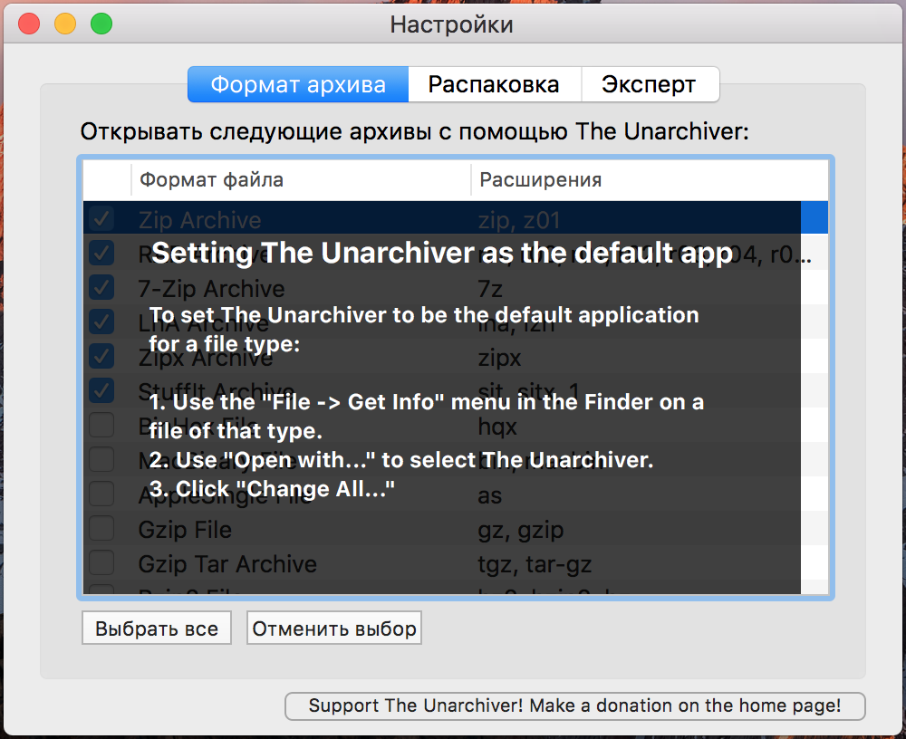Uncheck the Zipx Archive checkbox
Viewport: 906px width, 739px height.
coord(101,356)
